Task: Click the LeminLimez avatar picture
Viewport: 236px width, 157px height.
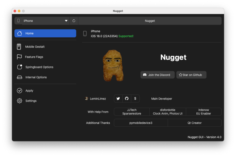Action: (x=86, y=99)
